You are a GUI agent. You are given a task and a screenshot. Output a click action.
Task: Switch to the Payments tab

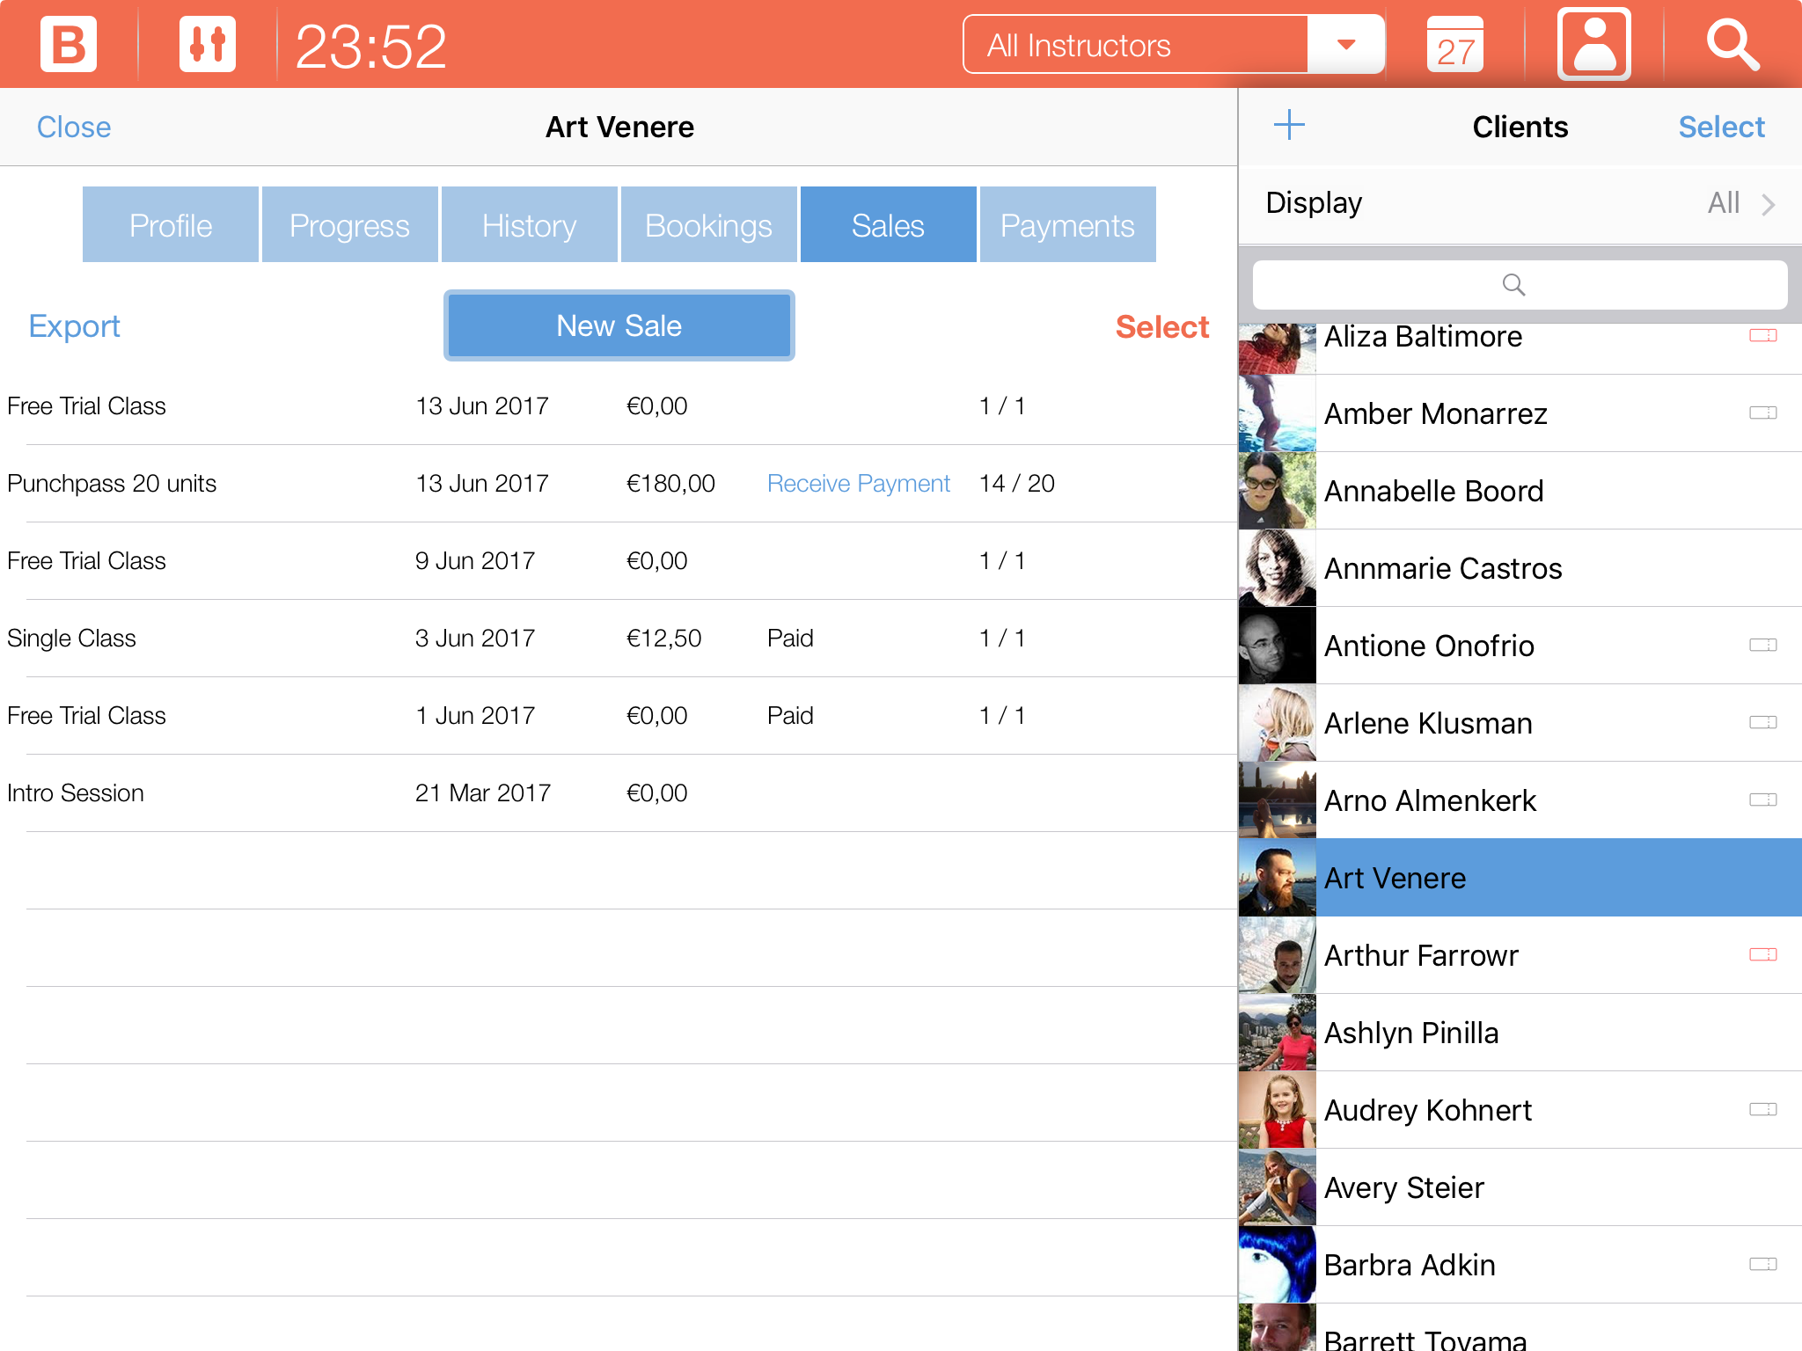click(1067, 225)
